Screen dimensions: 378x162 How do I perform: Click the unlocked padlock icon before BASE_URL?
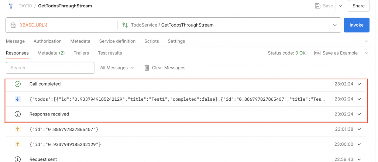pos(13,25)
